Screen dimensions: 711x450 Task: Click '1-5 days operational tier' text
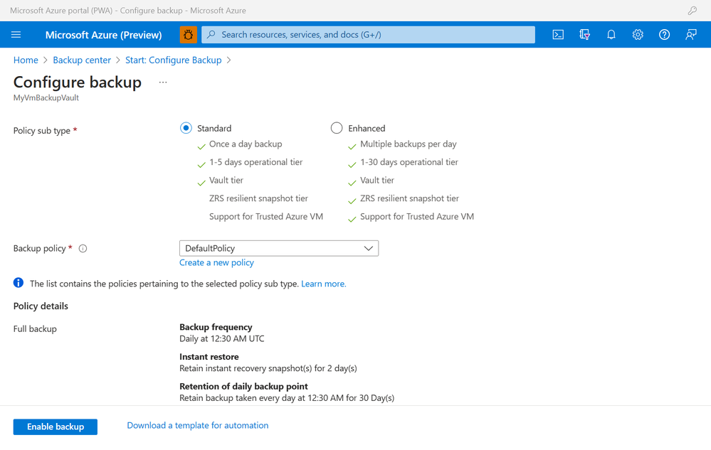[256, 162]
